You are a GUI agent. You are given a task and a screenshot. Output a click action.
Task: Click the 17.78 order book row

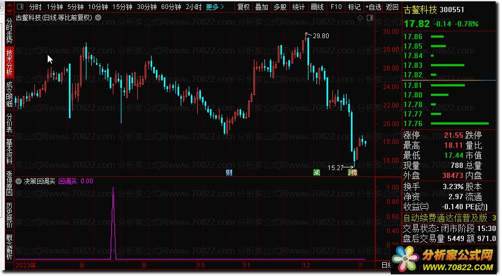point(449,104)
